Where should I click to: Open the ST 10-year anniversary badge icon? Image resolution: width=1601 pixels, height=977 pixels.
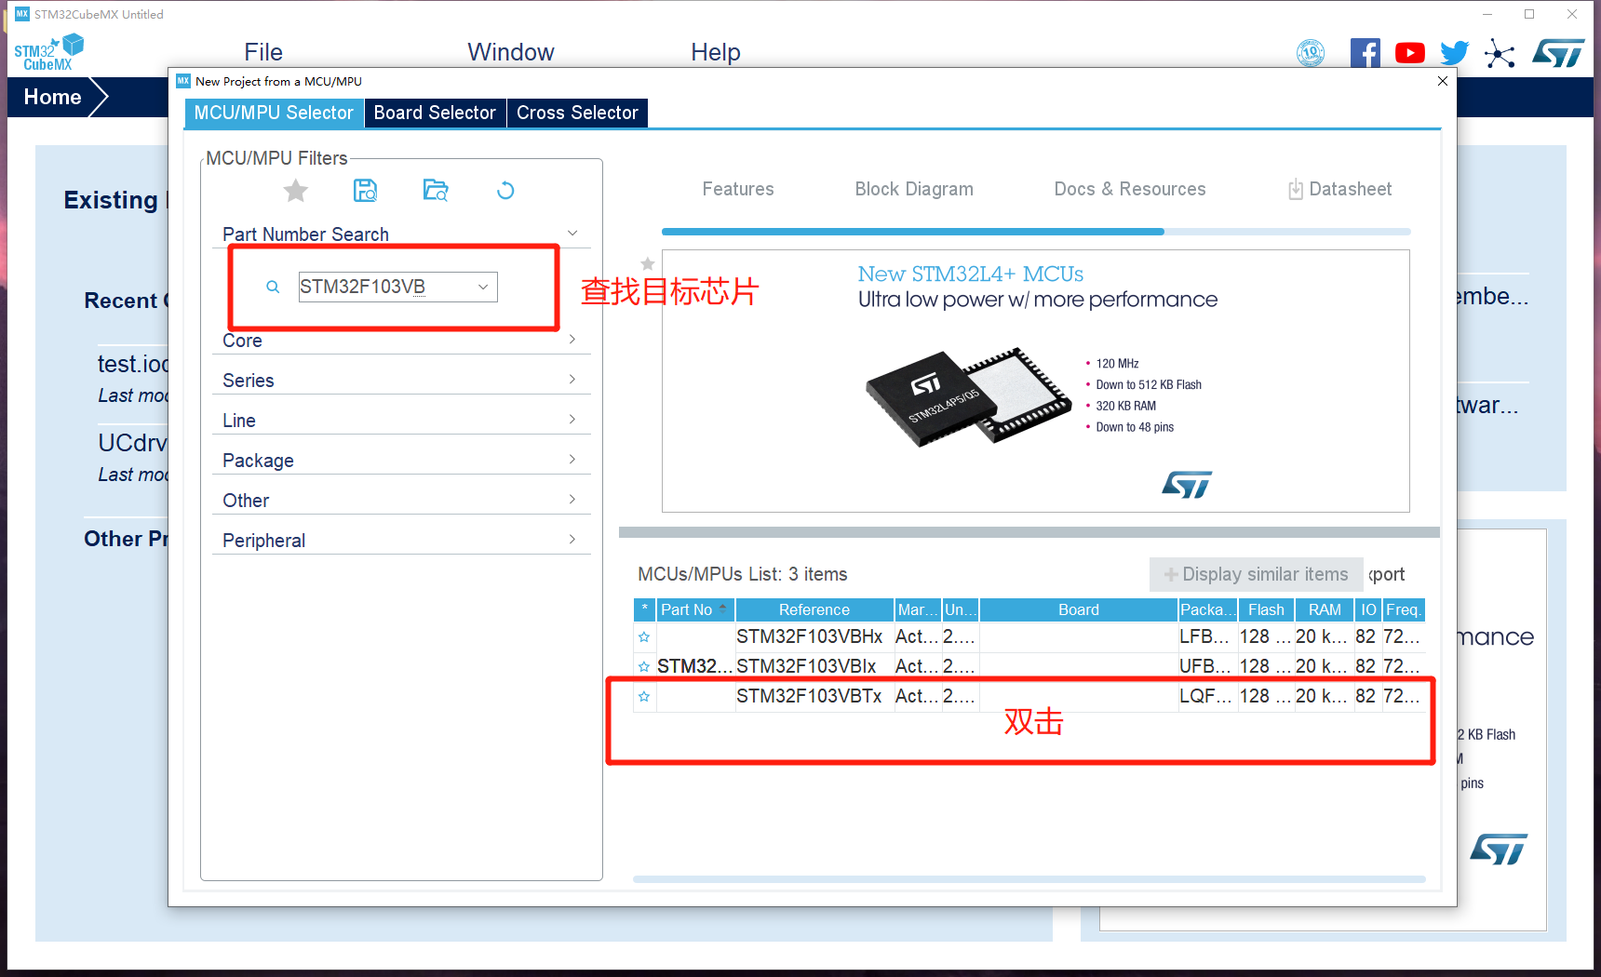[1311, 53]
